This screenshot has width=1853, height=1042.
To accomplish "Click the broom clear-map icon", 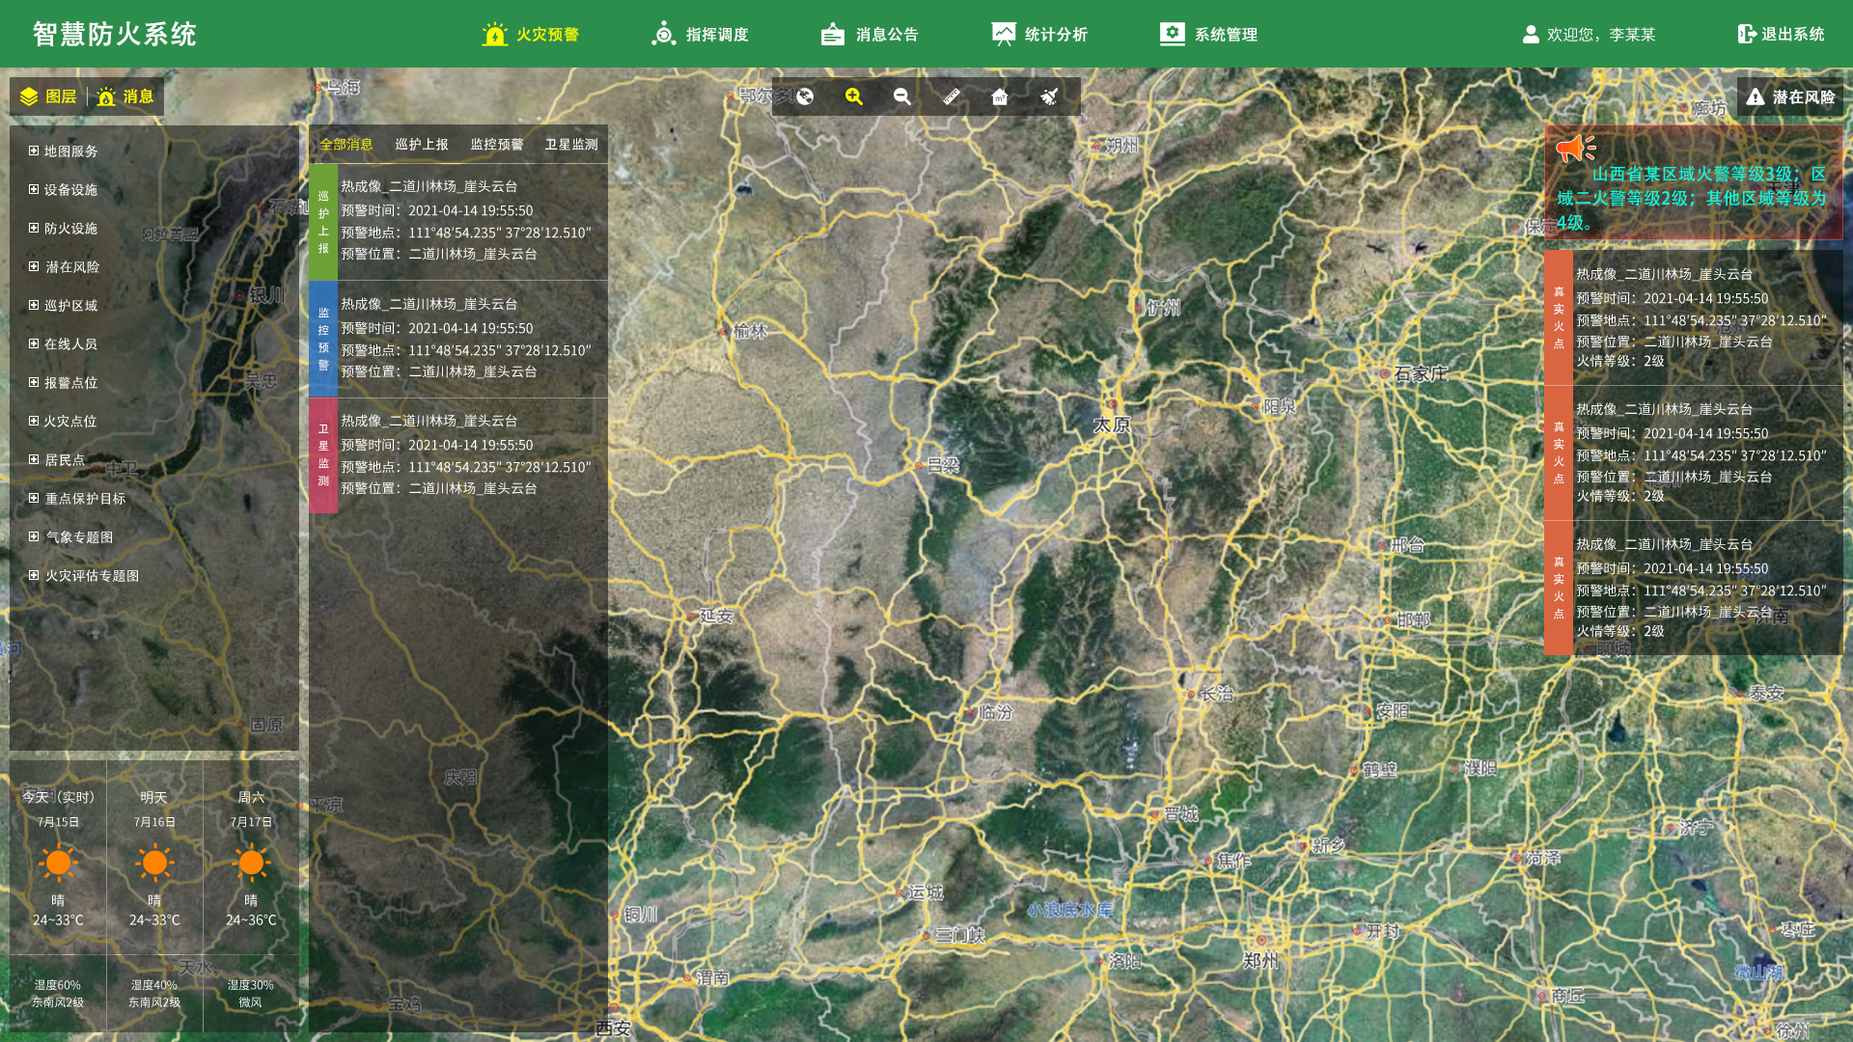I will [1049, 96].
